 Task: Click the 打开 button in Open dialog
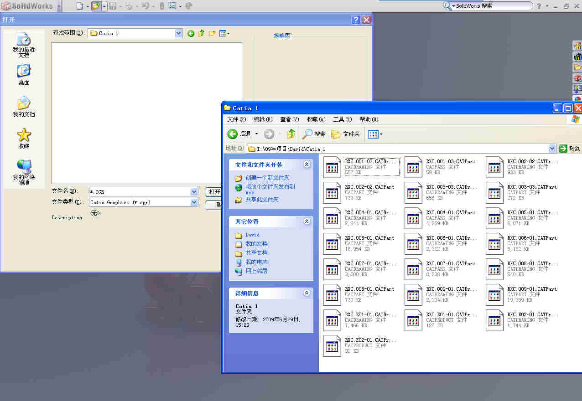213,192
